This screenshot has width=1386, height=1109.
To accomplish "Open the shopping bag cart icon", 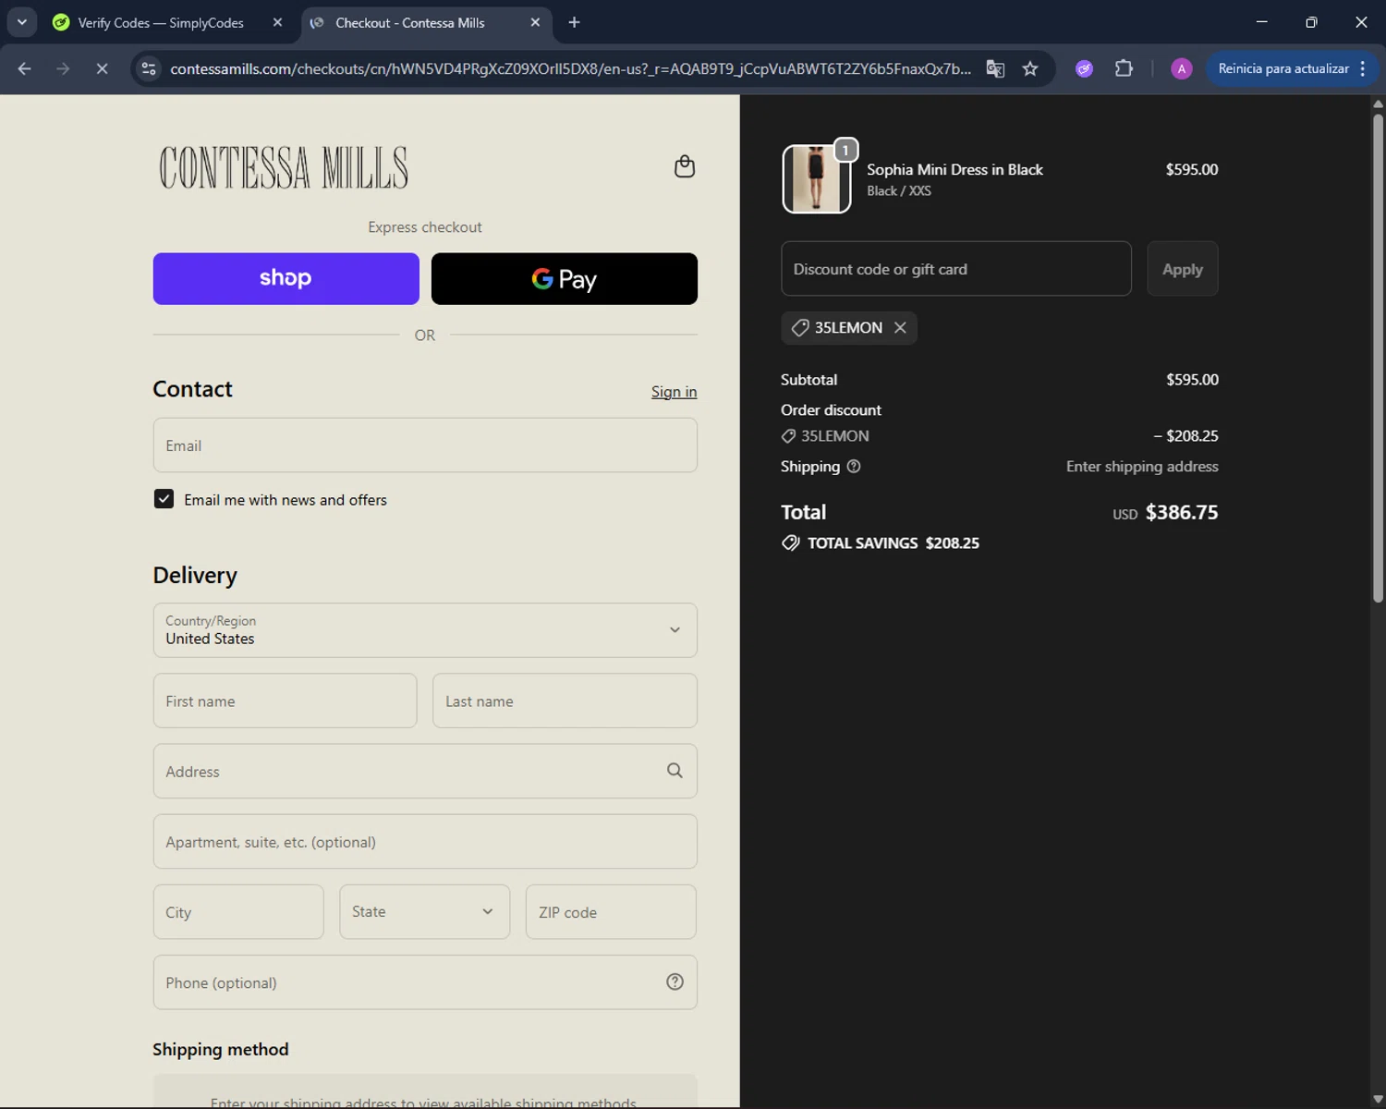I will pos(685,166).
